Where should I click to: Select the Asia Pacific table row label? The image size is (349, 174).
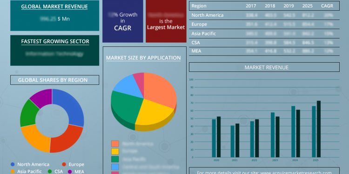[204, 33]
